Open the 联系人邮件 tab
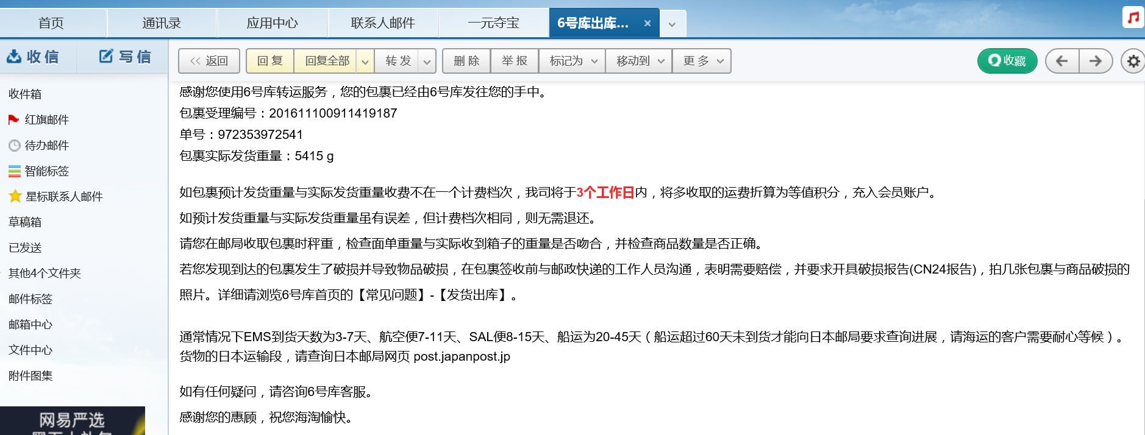The height and width of the screenshot is (435, 1145). click(x=383, y=23)
